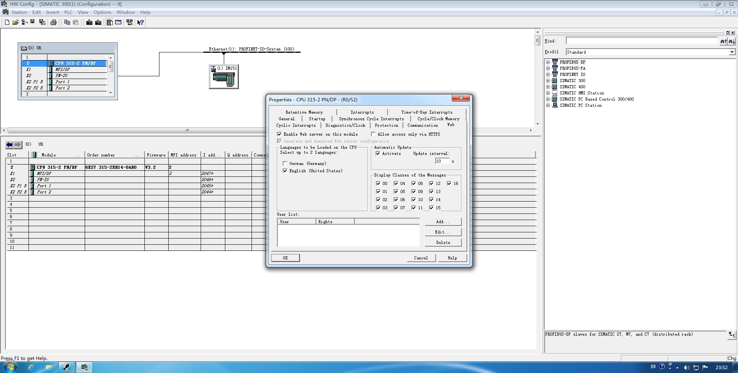Screen dimensions: 738x373
Task: Print the configuration using the printer icon
Action: (54, 22)
